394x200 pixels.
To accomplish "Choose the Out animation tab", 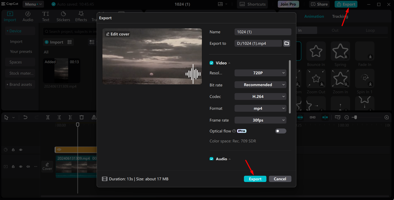I will pos(335,30).
